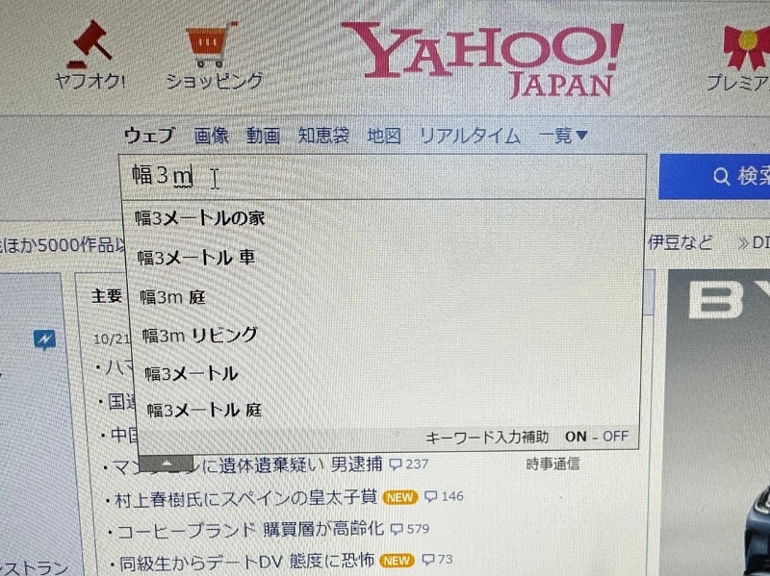Select suggestion 幅3メートルの家
This screenshot has width=770, height=576.
[x=200, y=218]
